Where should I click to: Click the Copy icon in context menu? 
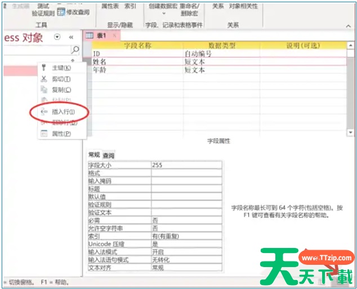(44, 90)
